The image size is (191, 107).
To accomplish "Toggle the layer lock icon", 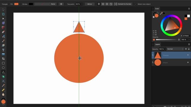I will click(189, 49).
